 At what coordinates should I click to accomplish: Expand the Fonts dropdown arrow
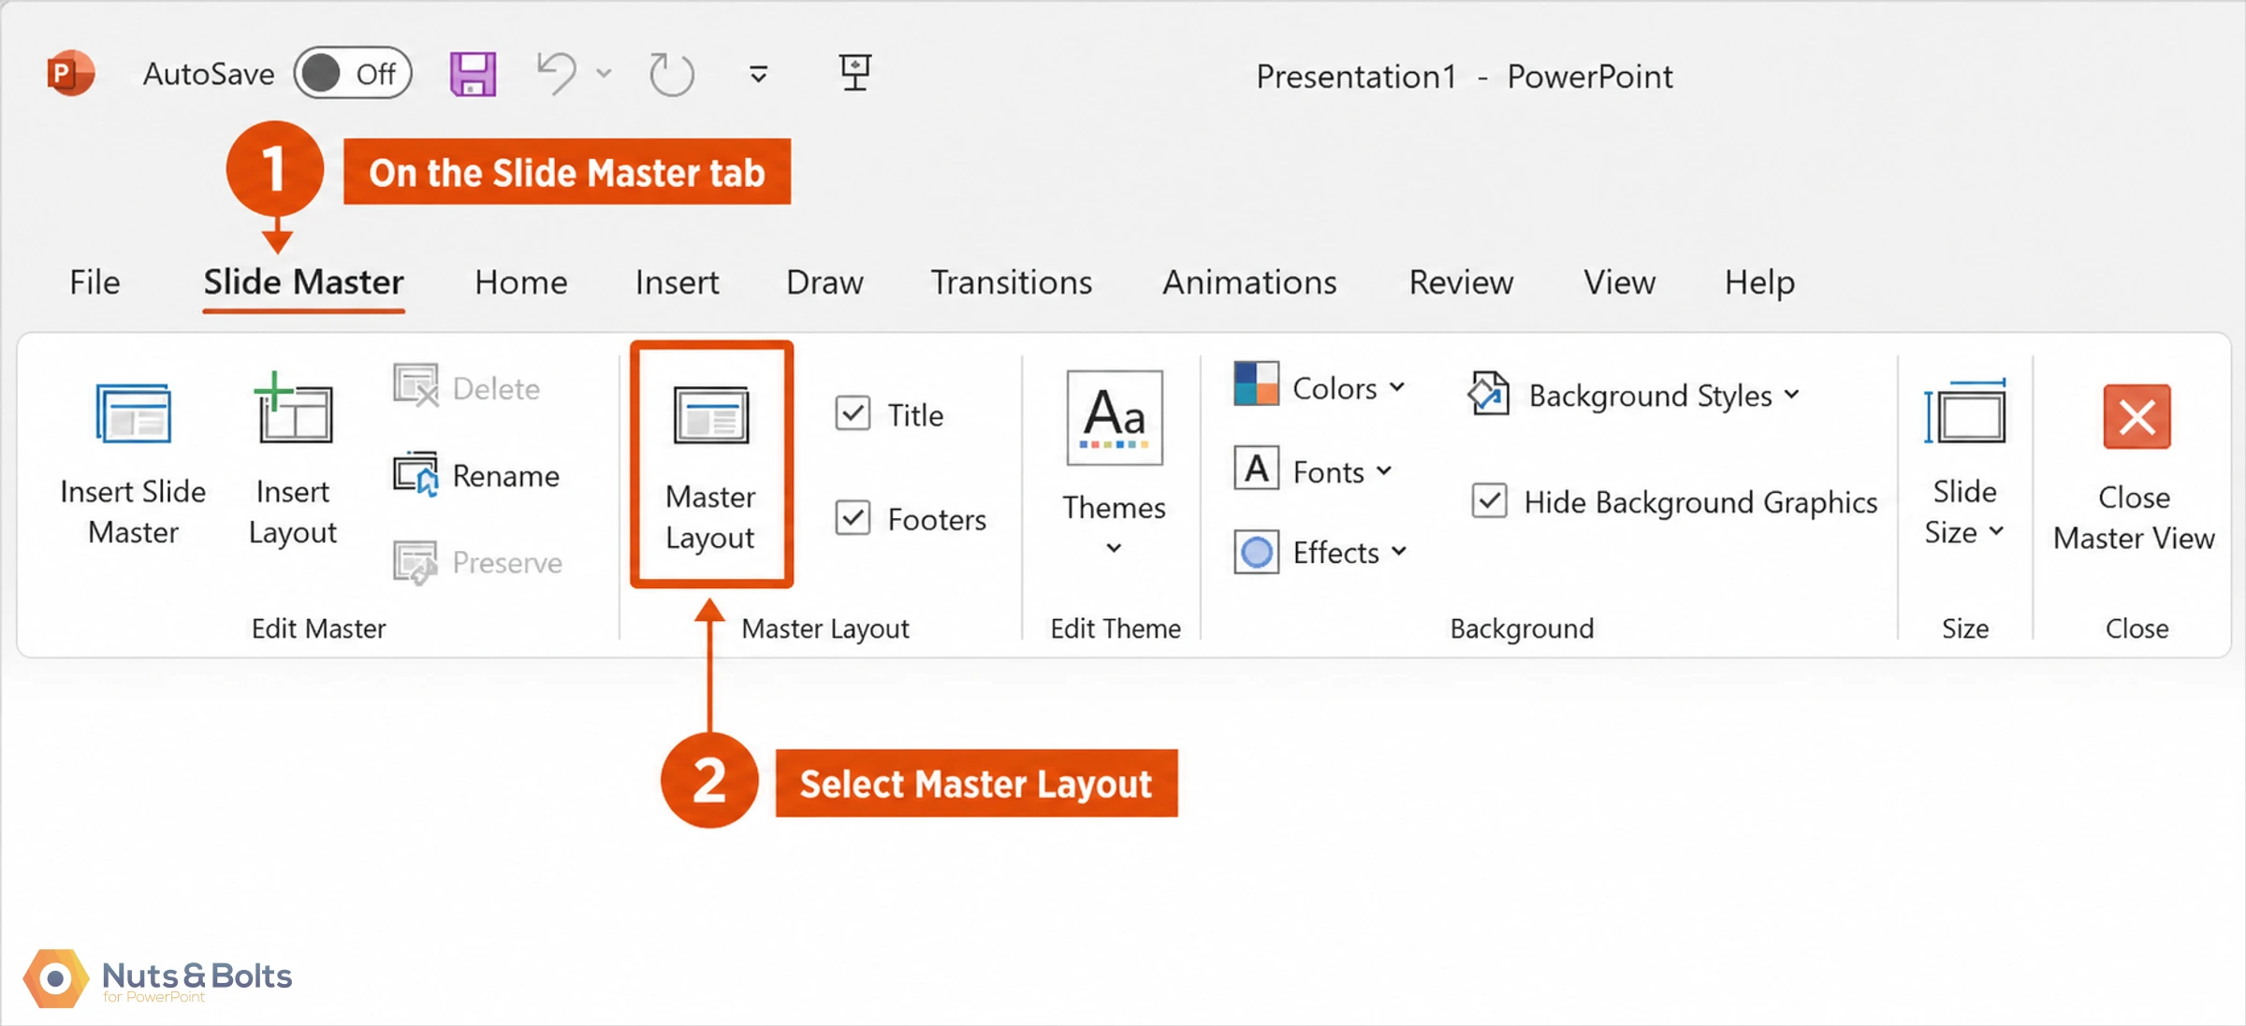(x=1384, y=470)
